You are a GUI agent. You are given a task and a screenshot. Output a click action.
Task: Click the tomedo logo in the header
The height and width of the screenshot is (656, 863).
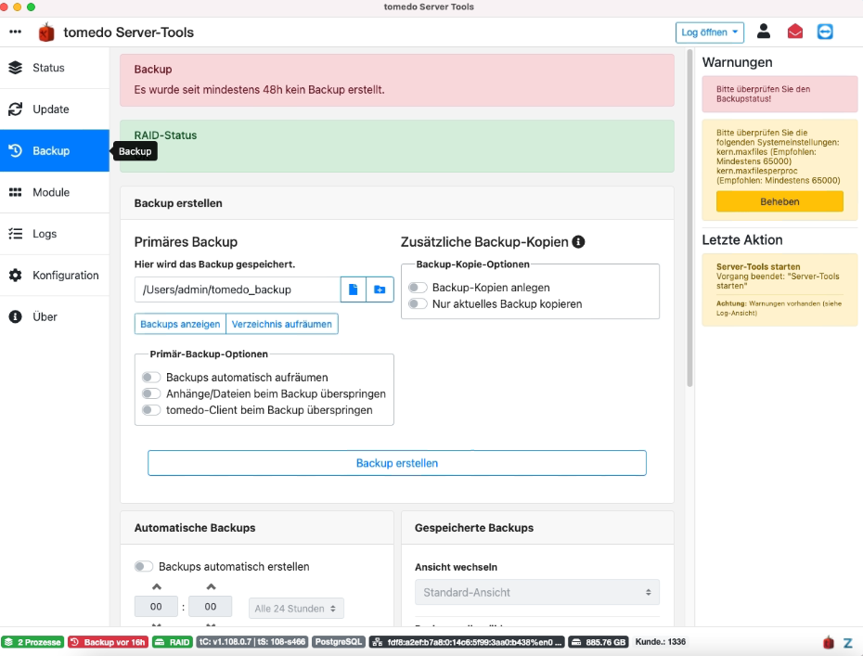pyautogui.click(x=46, y=32)
